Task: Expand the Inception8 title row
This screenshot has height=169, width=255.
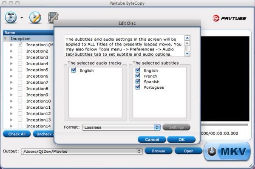Action: coord(11,89)
